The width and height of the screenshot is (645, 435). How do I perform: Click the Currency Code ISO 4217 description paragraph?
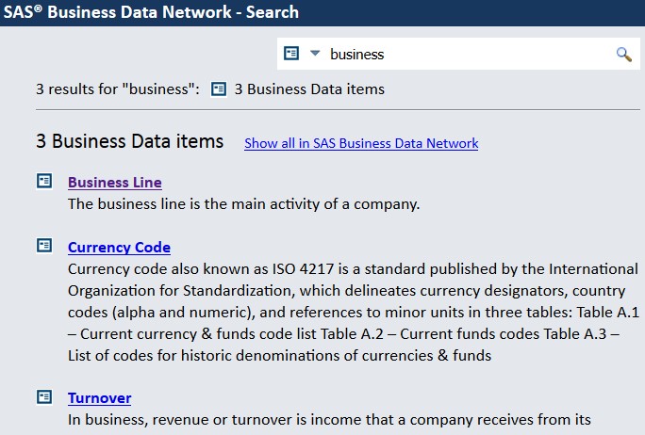pyautogui.click(x=354, y=313)
